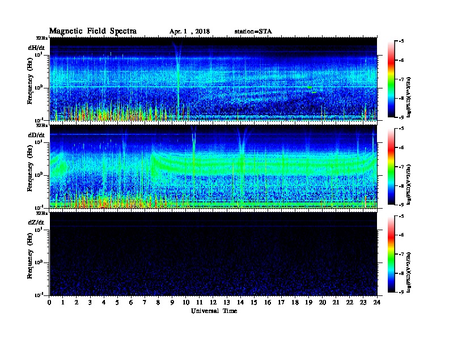Viewport: 449px width, 347px height.
Task: Click hour tick label 18 on time axis
Action: pos(295,302)
